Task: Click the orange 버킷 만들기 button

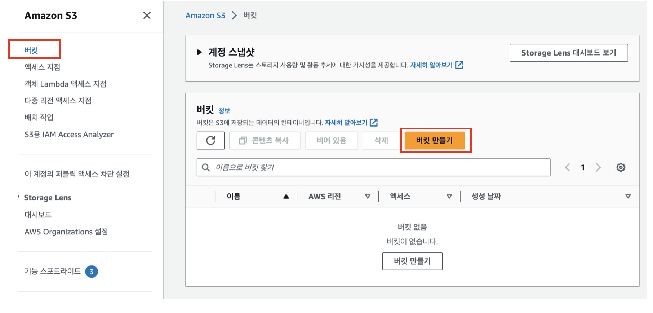Action: tap(434, 140)
